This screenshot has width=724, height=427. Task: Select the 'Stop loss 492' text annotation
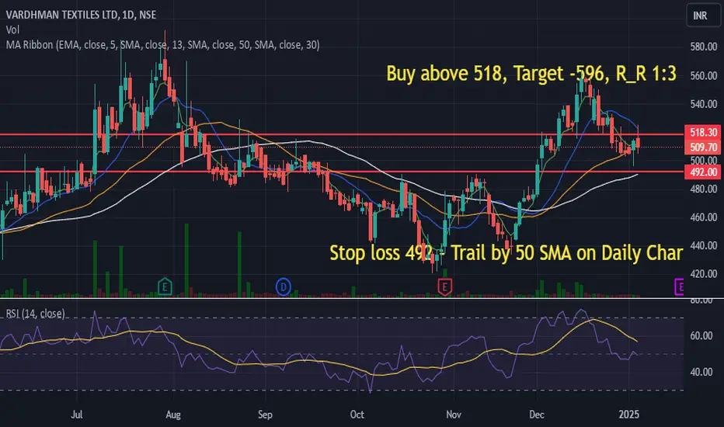point(506,252)
